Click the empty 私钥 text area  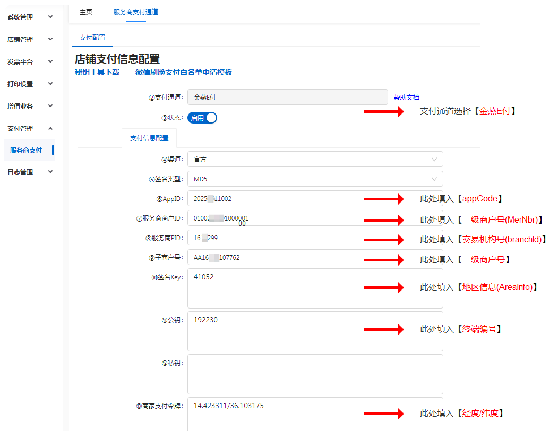(x=315, y=374)
